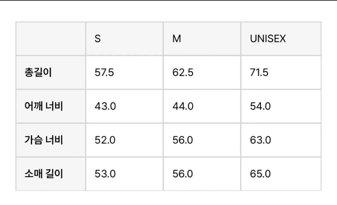
Task: Select the 62.5 total length cell
Action: pos(202,72)
